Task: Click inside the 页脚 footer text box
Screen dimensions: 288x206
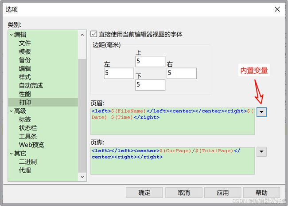Action: [173, 161]
